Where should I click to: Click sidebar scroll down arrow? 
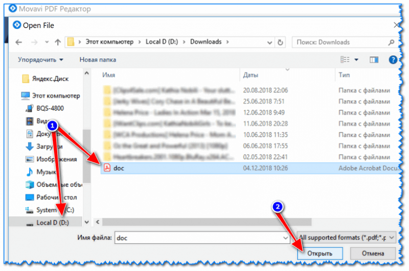(87, 223)
